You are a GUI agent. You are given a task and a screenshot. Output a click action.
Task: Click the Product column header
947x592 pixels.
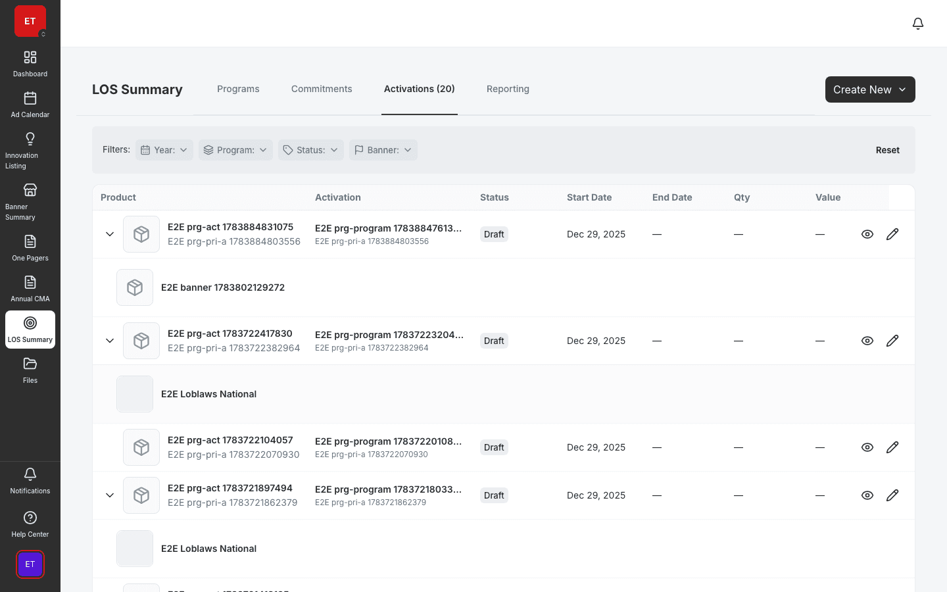[118, 197]
